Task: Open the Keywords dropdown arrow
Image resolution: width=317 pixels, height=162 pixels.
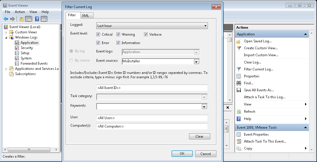Action: click(x=204, y=107)
